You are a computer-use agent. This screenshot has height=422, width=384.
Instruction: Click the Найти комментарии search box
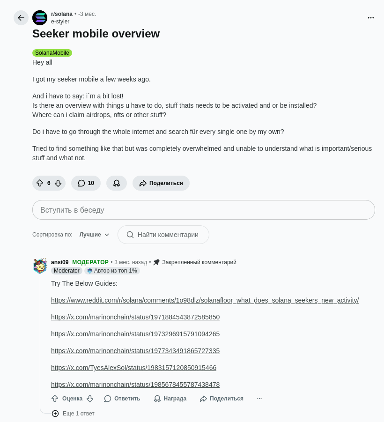163,235
